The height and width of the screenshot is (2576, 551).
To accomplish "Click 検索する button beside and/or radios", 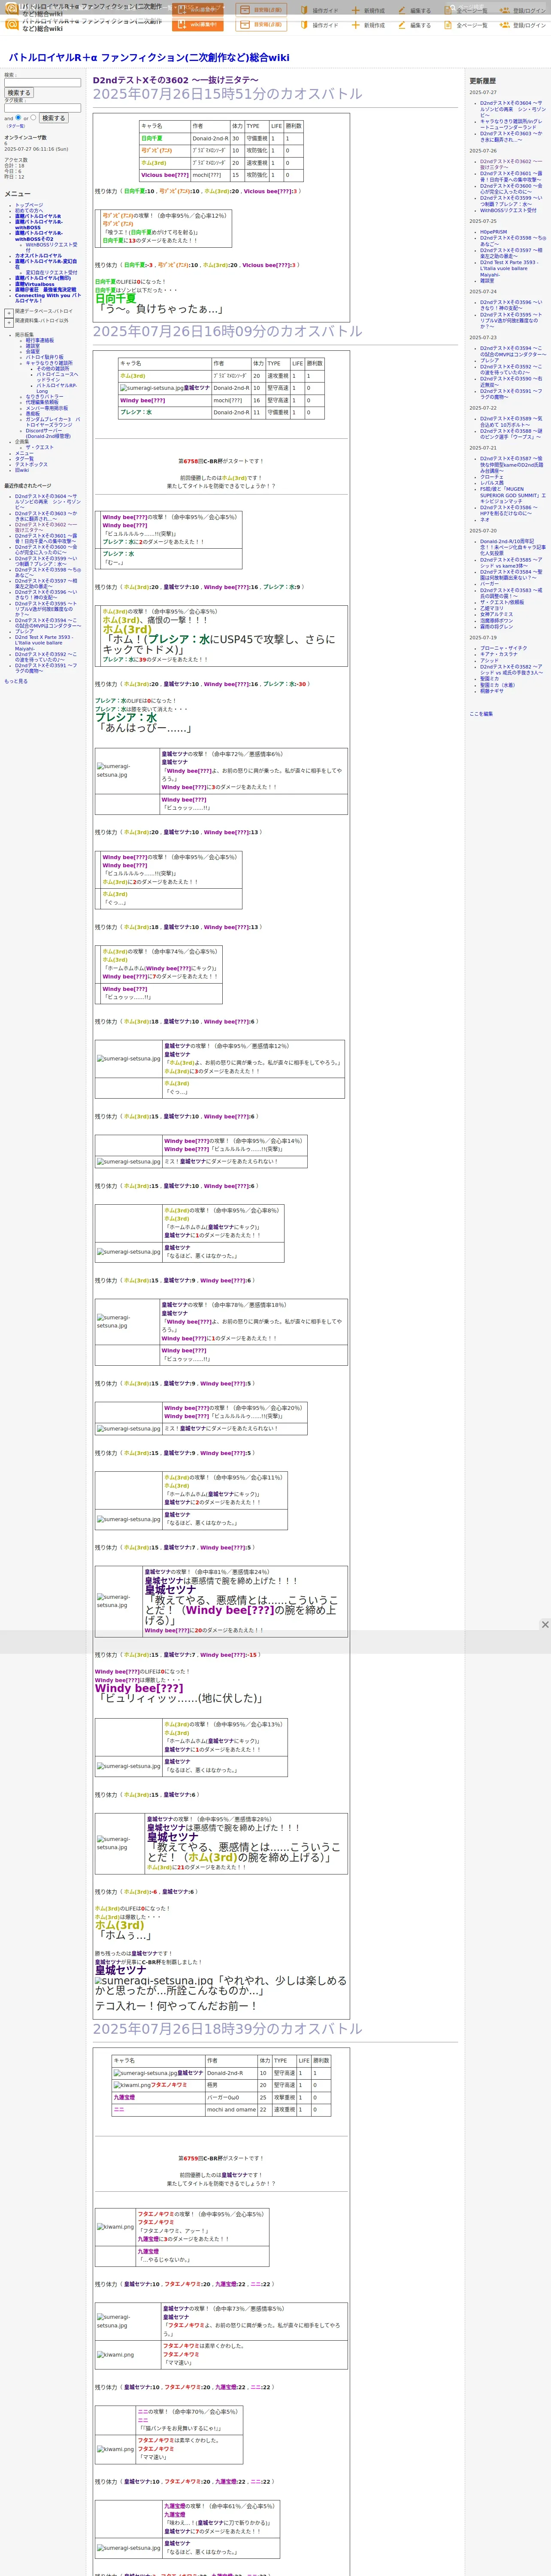I will [53, 118].
